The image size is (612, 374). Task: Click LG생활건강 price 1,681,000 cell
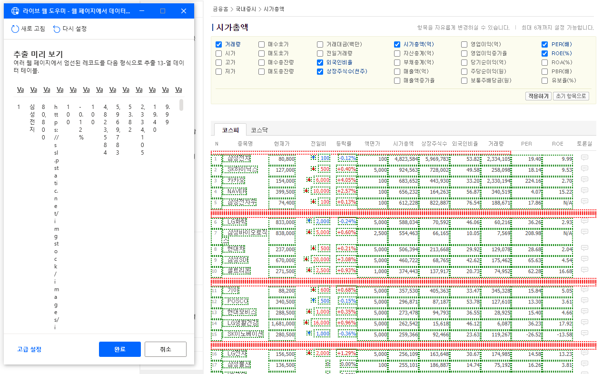pyautogui.click(x=283, y=324)
